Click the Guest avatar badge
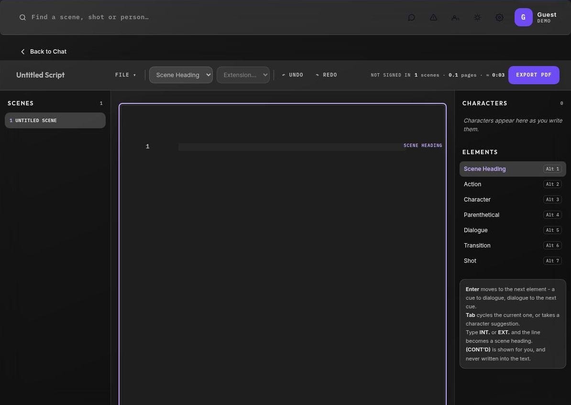Image resolution: width=571 pixels, height=405 pixels. click(523, 17)
